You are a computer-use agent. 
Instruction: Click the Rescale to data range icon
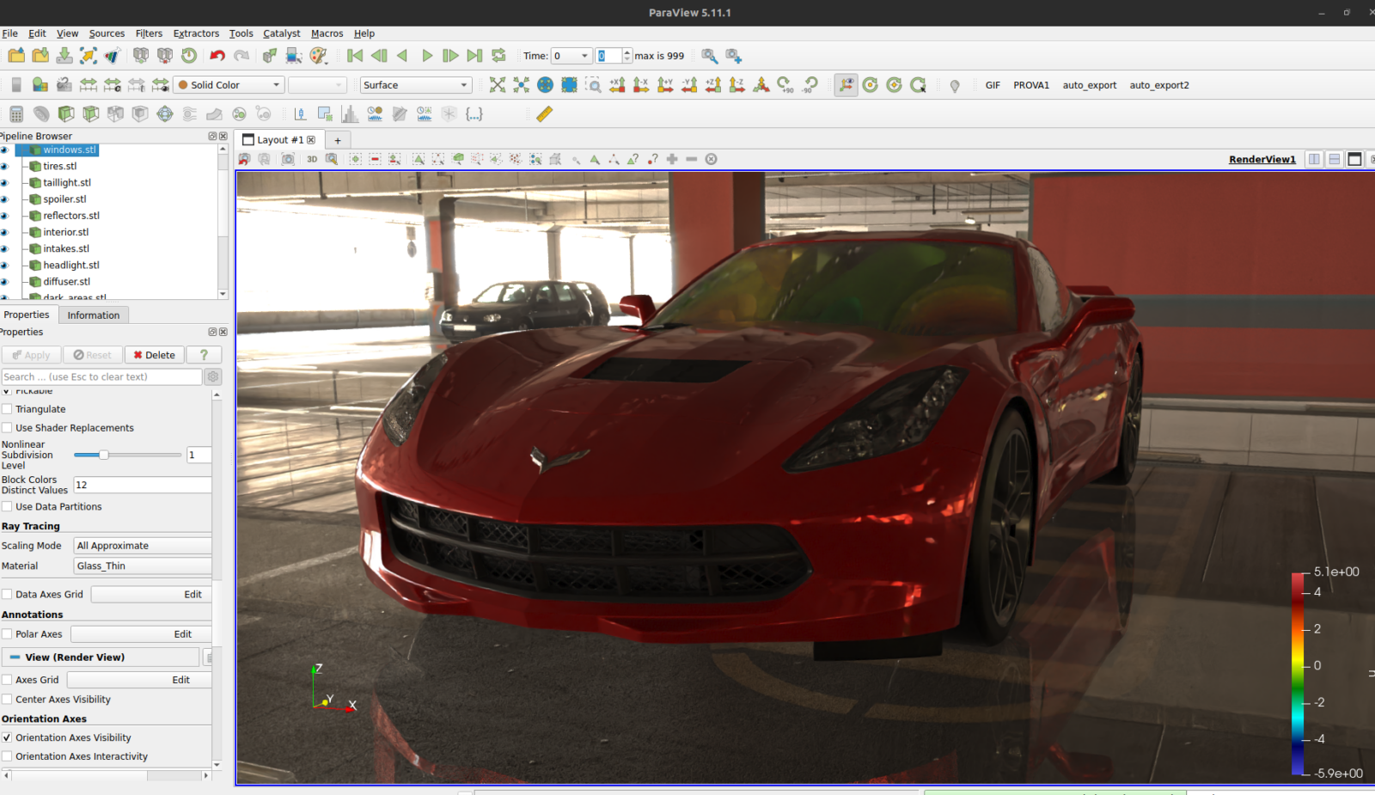point(89,85)
